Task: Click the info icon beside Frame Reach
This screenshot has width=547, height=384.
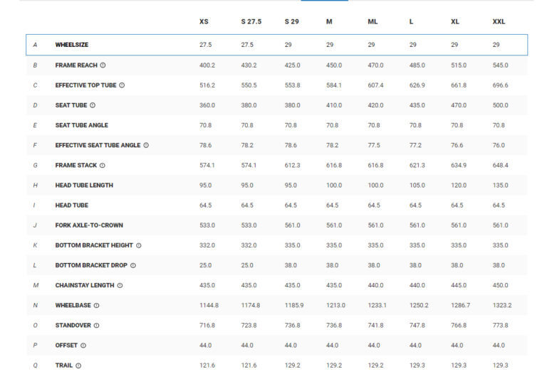Action: tap(103, 65)
